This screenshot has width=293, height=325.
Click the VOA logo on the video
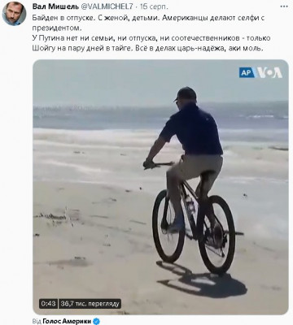click(269, 72)
